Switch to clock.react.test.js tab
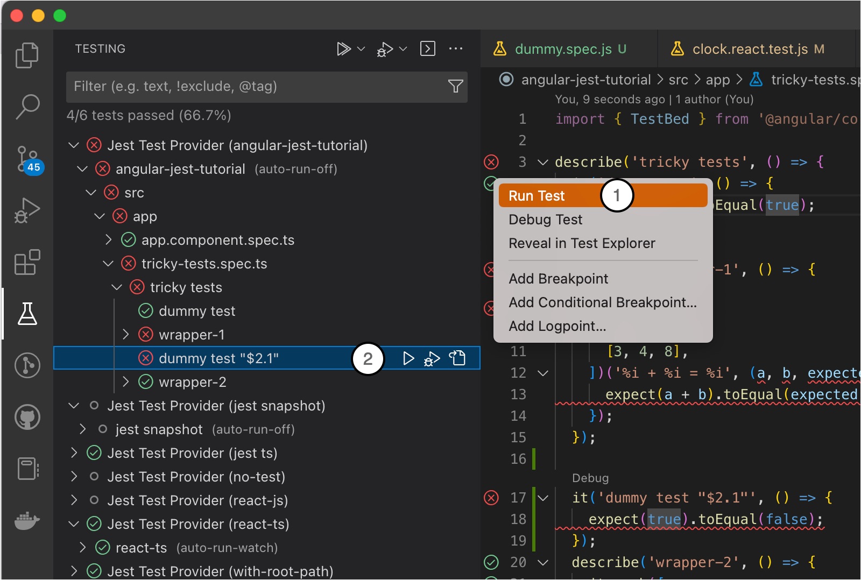 coord(757,49)
